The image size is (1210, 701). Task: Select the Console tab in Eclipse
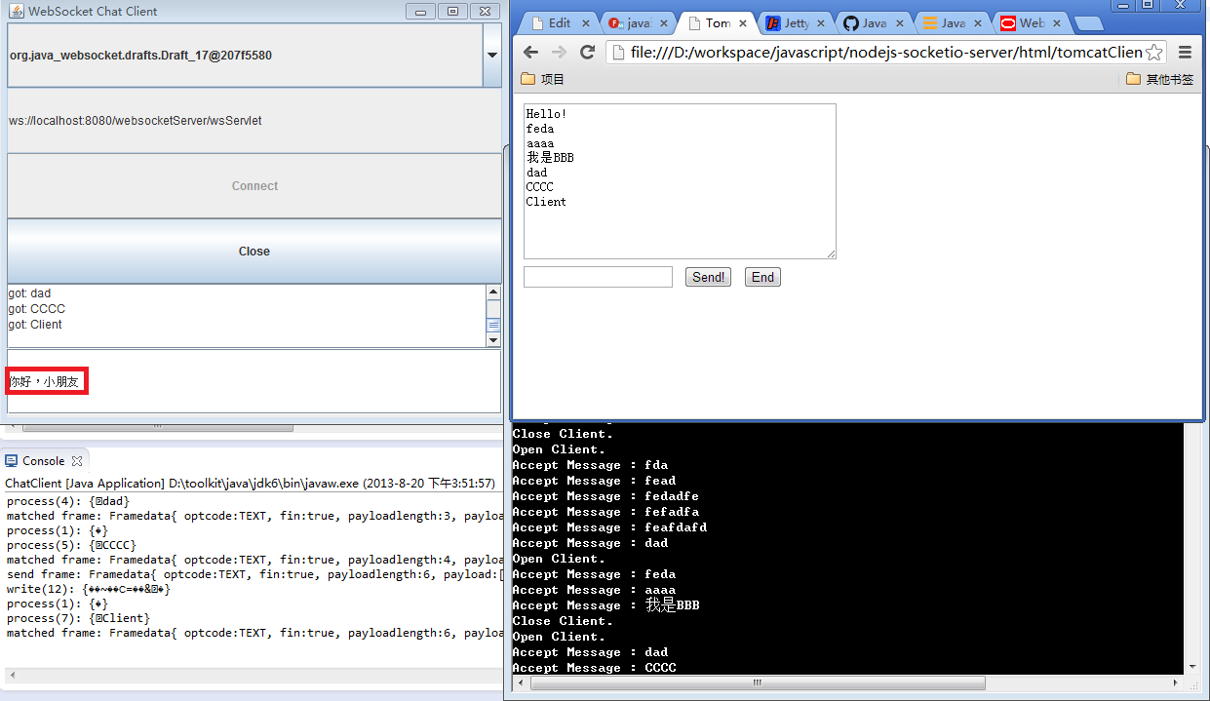click(43, 461)
